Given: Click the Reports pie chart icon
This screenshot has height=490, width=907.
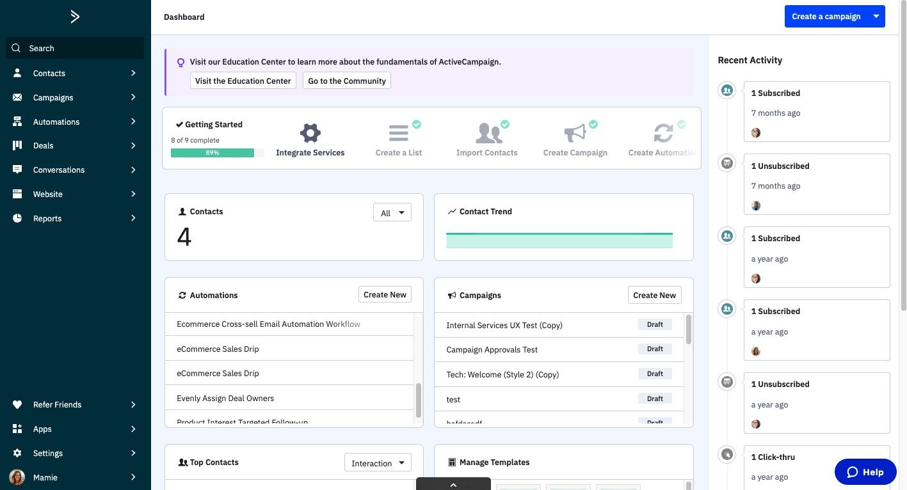Looking at the screenshot, I should click(x=17, y=218).
